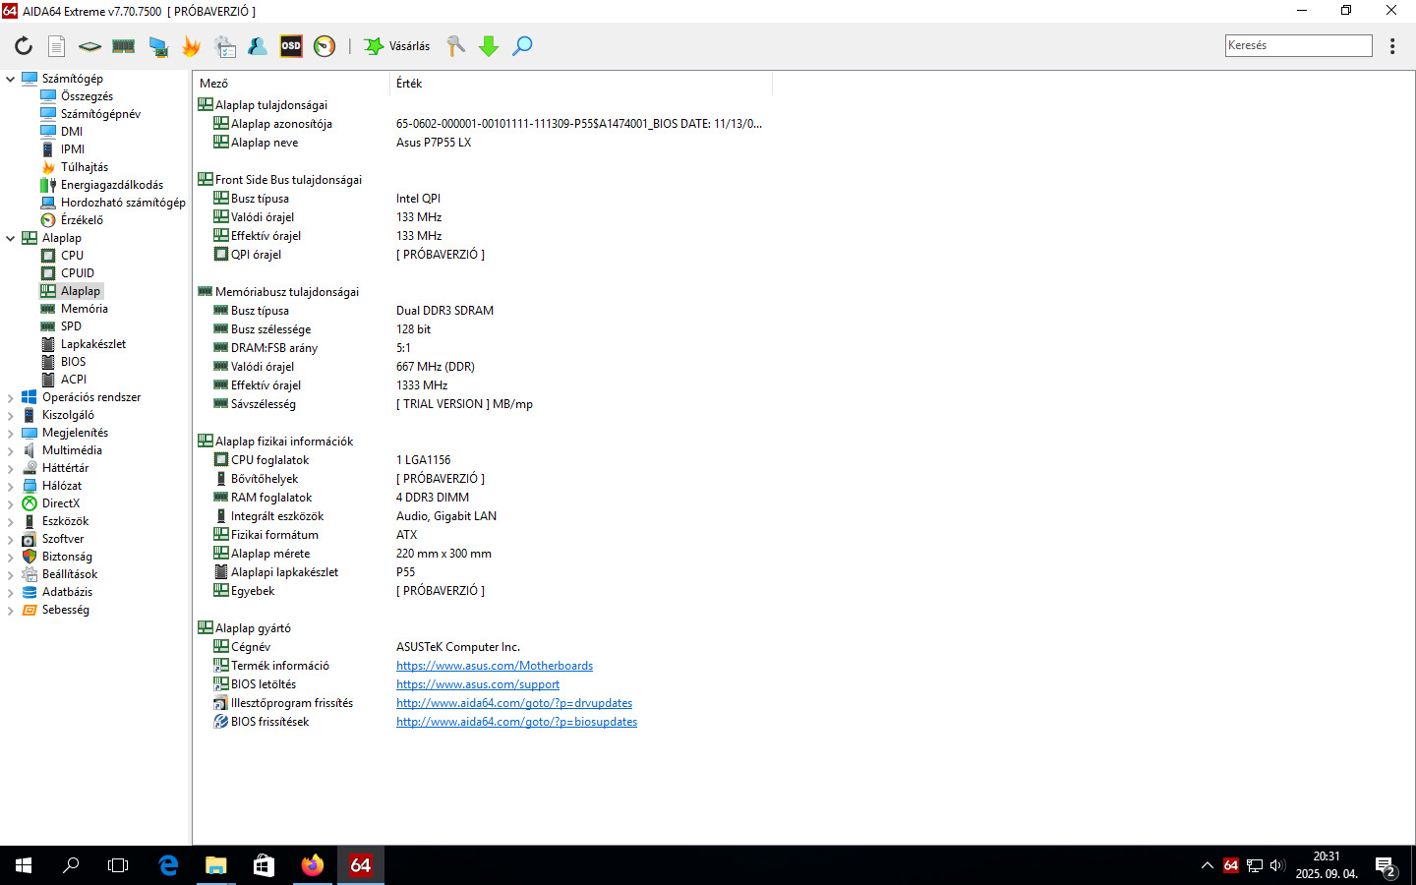Image resolution: width=1416 pixels, height=885 pixels.
Task: Open Windows Start menu
Action: 24,865
